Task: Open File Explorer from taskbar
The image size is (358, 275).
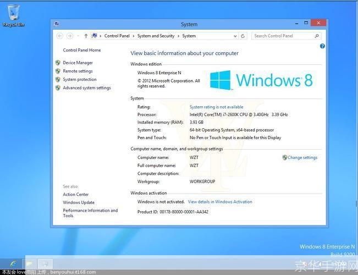Action: [x=30, y=264]
